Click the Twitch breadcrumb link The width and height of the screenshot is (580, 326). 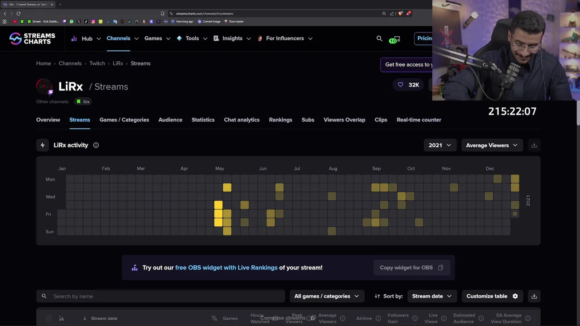[97, 63]
